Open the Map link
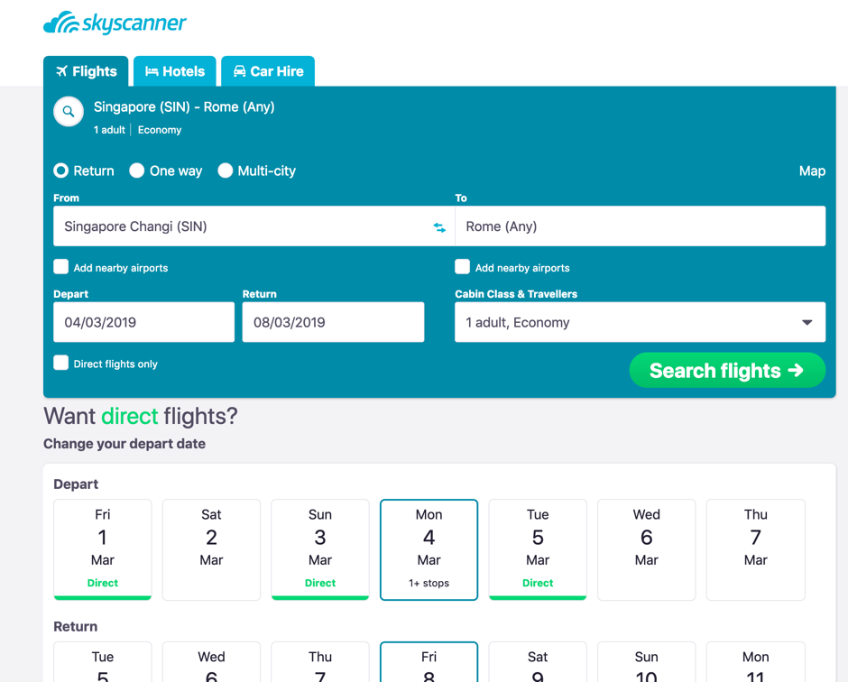 point(812,170)
